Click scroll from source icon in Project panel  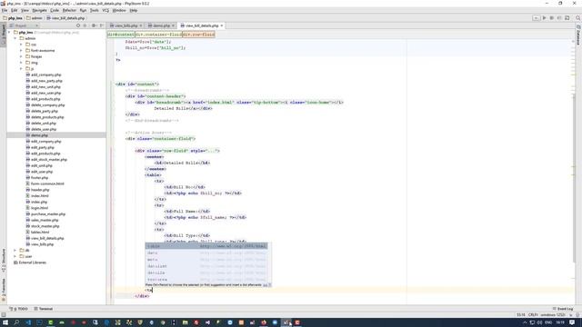point(78,25)
